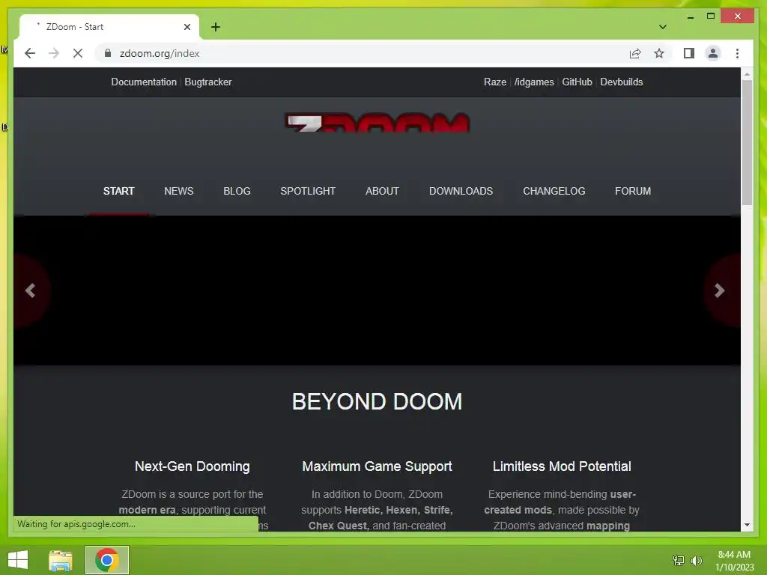Open the Documentation link
Image resolution: width=767 pixels, height=575 pixels.
[x=144, y=82]
